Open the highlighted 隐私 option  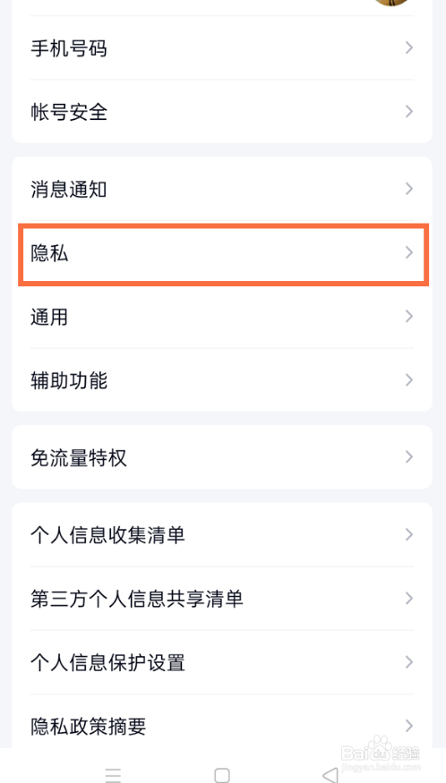224,253
